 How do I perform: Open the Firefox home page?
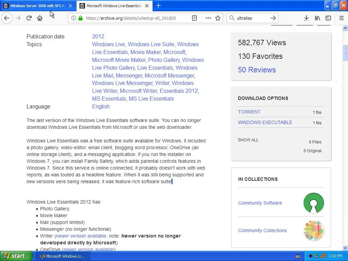pyautogui.click(x=40, y=18)
